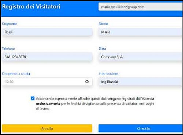Click the Interlocutore field with Ing Bianchi
This screenshot has width=183, height=135.
[x=140, y=82]
